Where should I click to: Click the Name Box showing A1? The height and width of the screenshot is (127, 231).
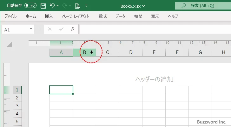tap(15, 29)
